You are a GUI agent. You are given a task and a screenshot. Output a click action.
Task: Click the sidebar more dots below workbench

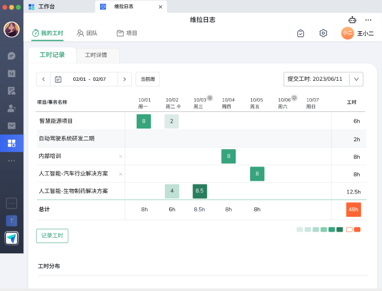[11, 161]
